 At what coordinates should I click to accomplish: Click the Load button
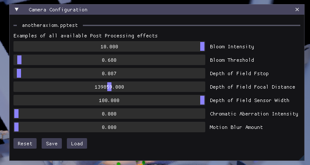tap(77, 144)
